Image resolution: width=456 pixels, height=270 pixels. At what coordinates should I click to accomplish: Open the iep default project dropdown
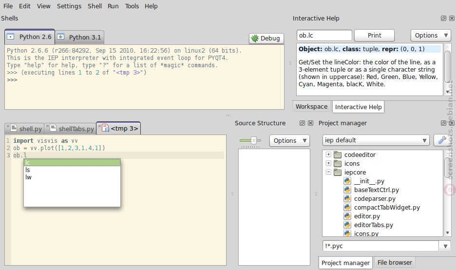tap(376, 140)
